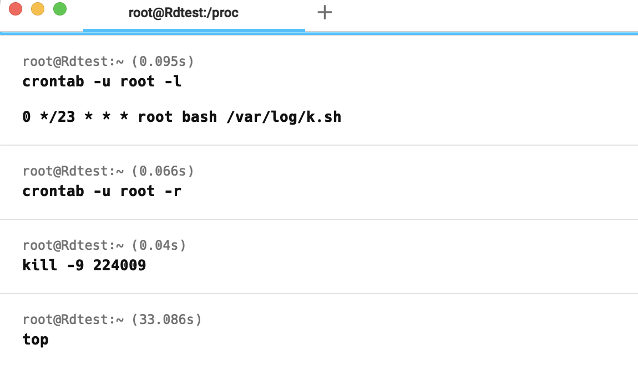This screenshot has height=365, width=638.
Task: Select the 'crontab -u root -l' command block
Action: (x=102, y=81)
